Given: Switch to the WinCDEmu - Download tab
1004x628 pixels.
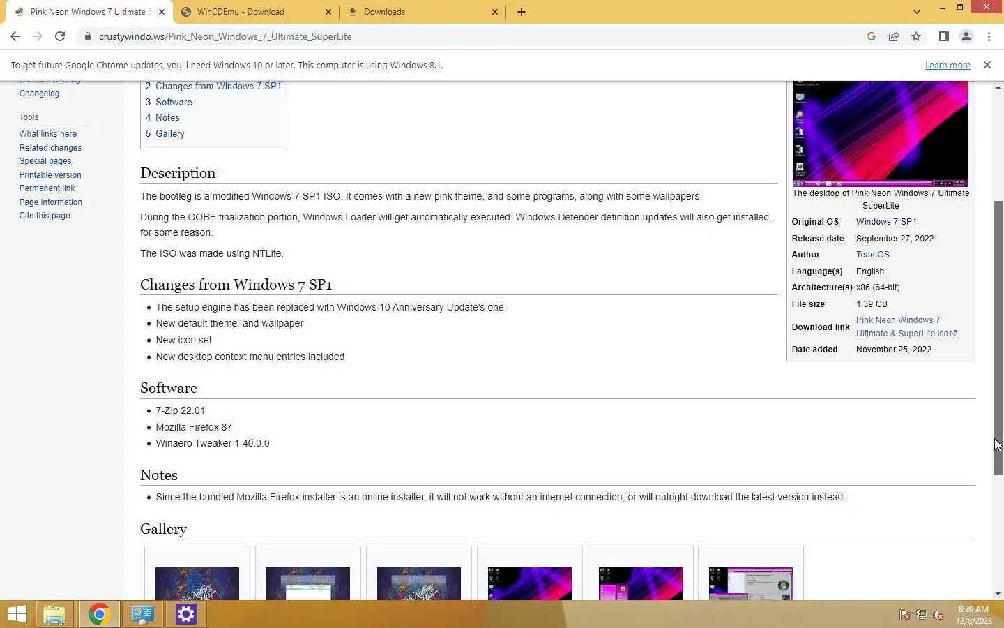Looking at the screenshot, I should [x=257, y=12].
